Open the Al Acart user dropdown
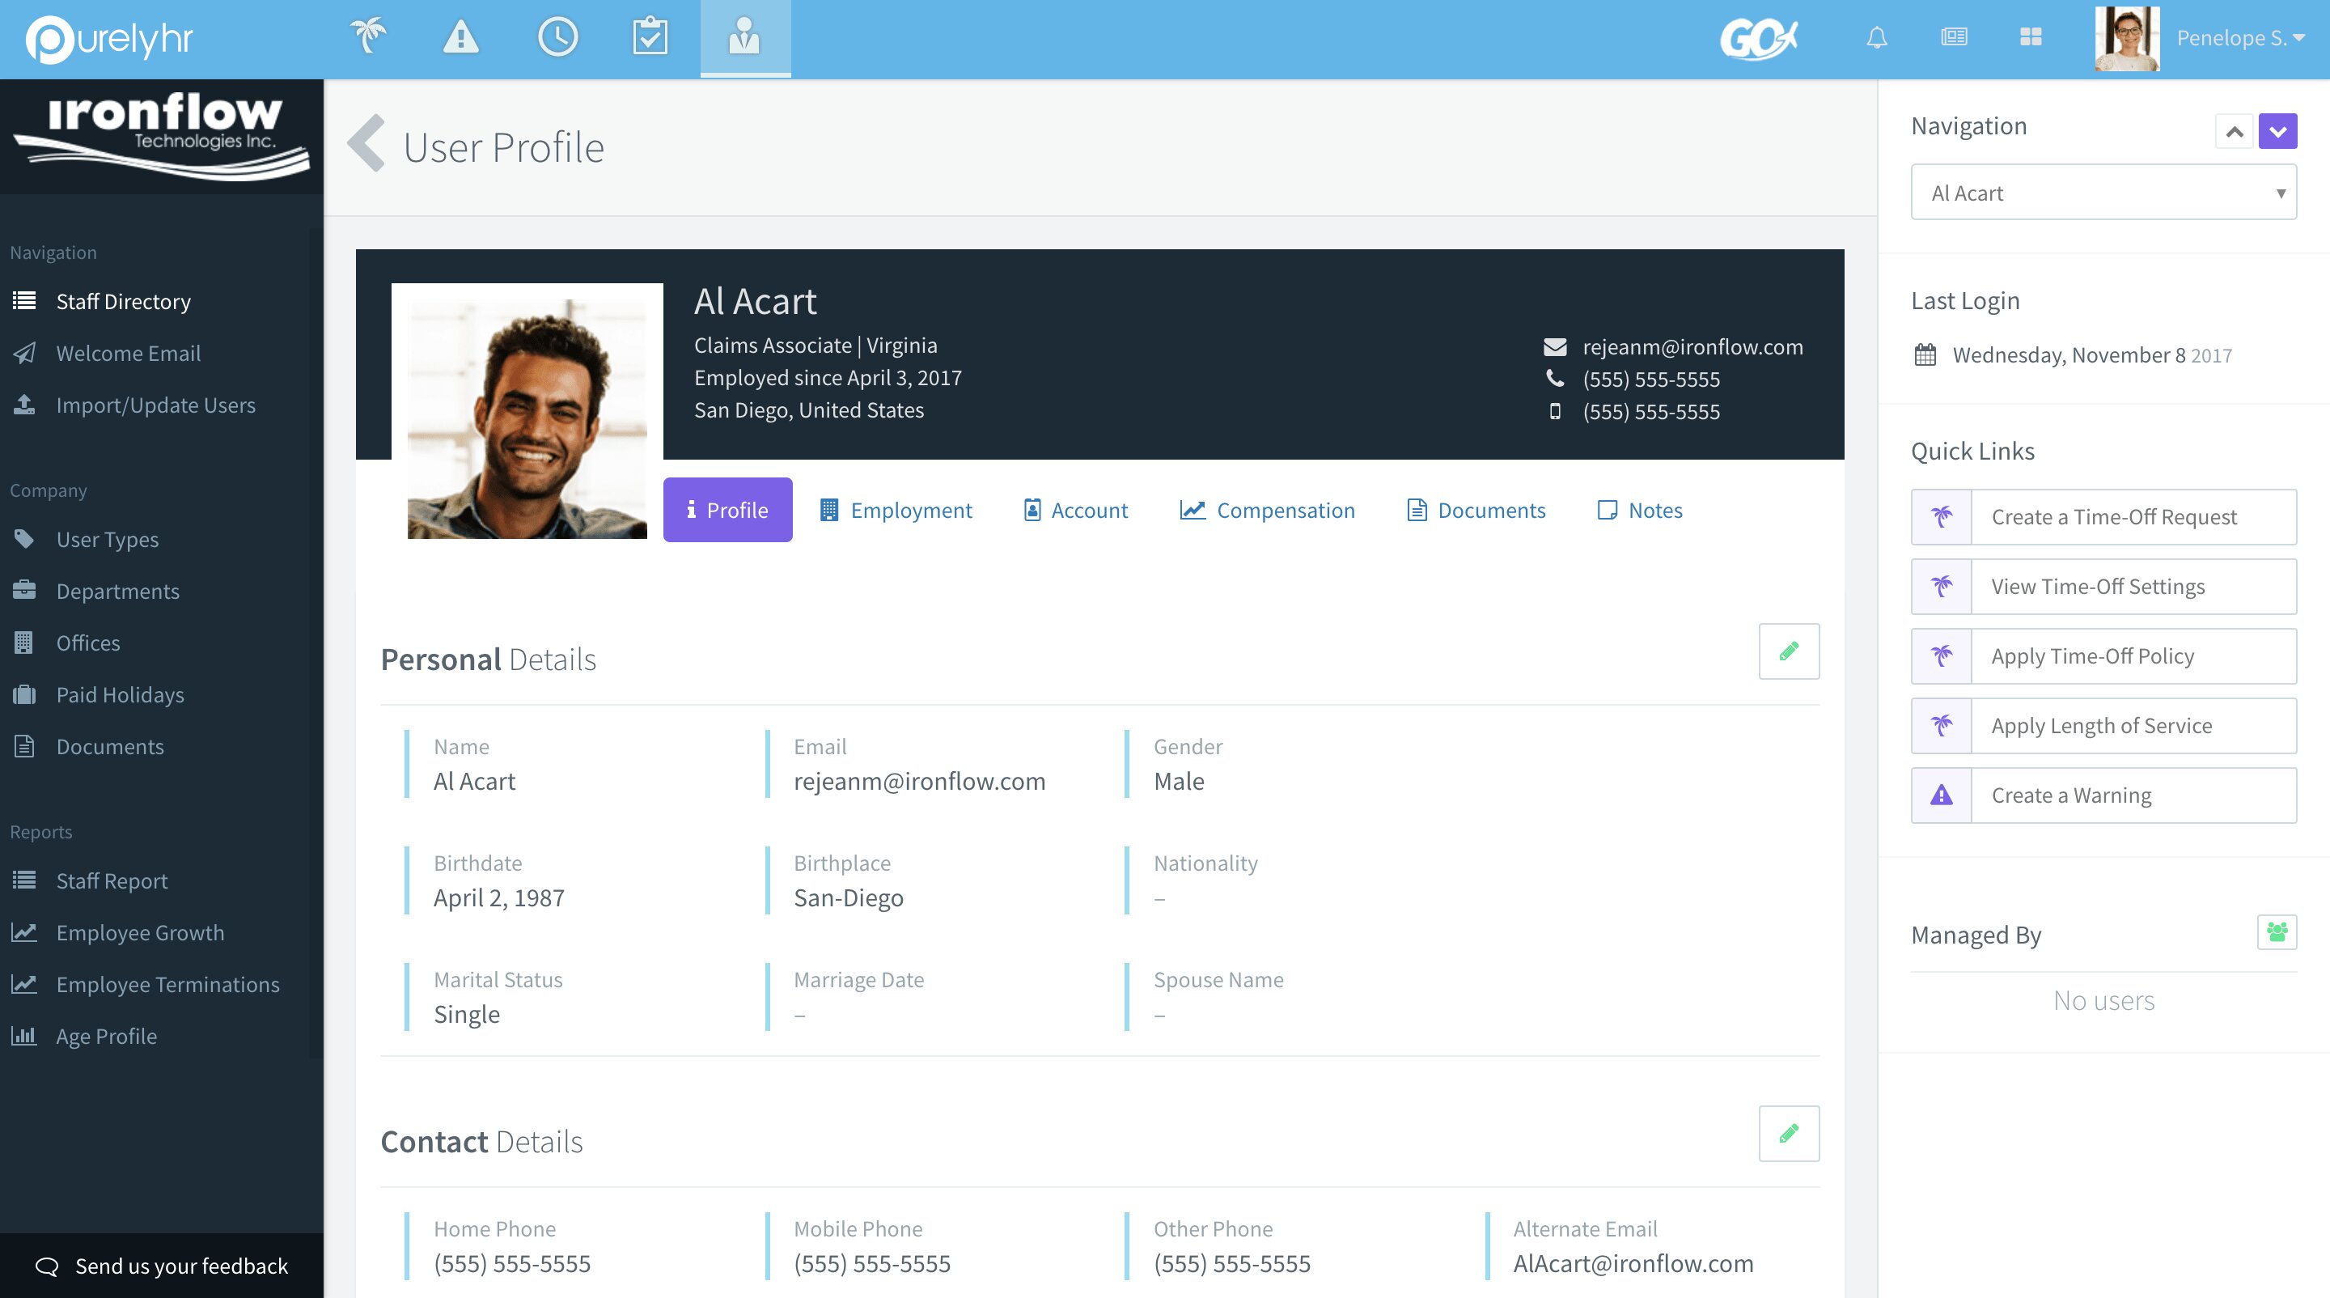The image size is (2330, 1298). (x=2103, y=193)
